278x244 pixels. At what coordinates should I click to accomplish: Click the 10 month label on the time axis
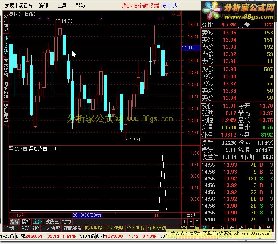pos(157,215)
